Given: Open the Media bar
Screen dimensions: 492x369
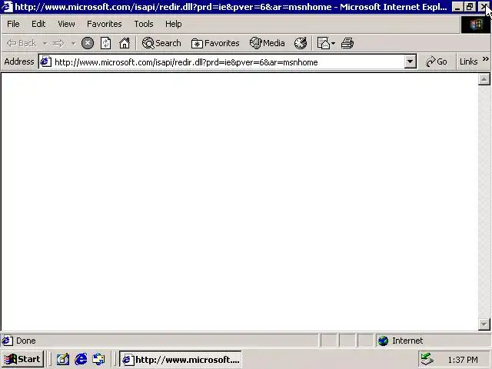Looking at the screenshot, I should pyautogui.click(x=268, y=43).
